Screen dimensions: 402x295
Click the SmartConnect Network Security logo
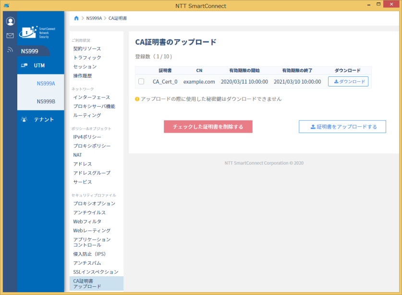[37, 32]
